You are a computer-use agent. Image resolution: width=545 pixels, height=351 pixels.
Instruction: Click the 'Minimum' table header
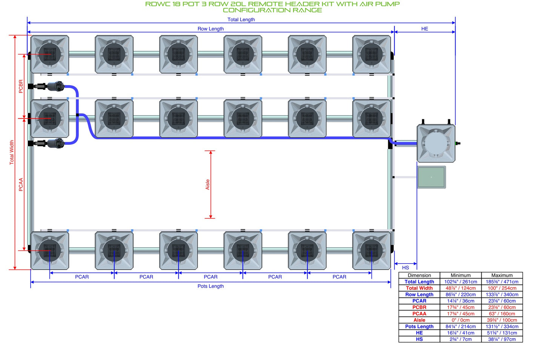pyautogui.click(x=461, y=276)
